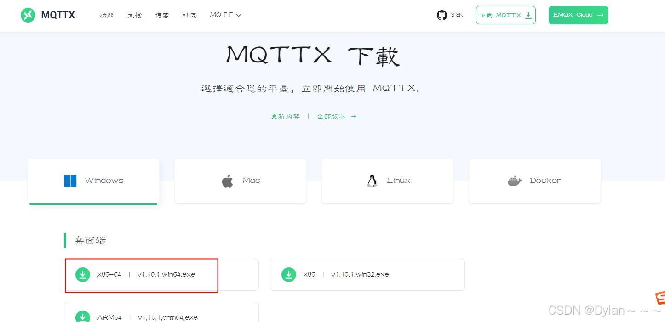
Task: Open the 全部版本 link
Action: click(337, 117)
